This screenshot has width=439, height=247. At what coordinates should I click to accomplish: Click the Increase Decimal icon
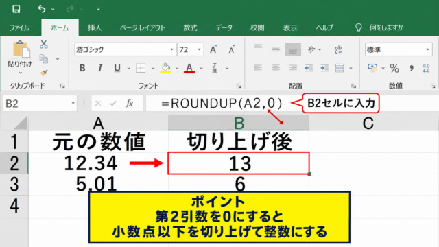pos(426,68)
